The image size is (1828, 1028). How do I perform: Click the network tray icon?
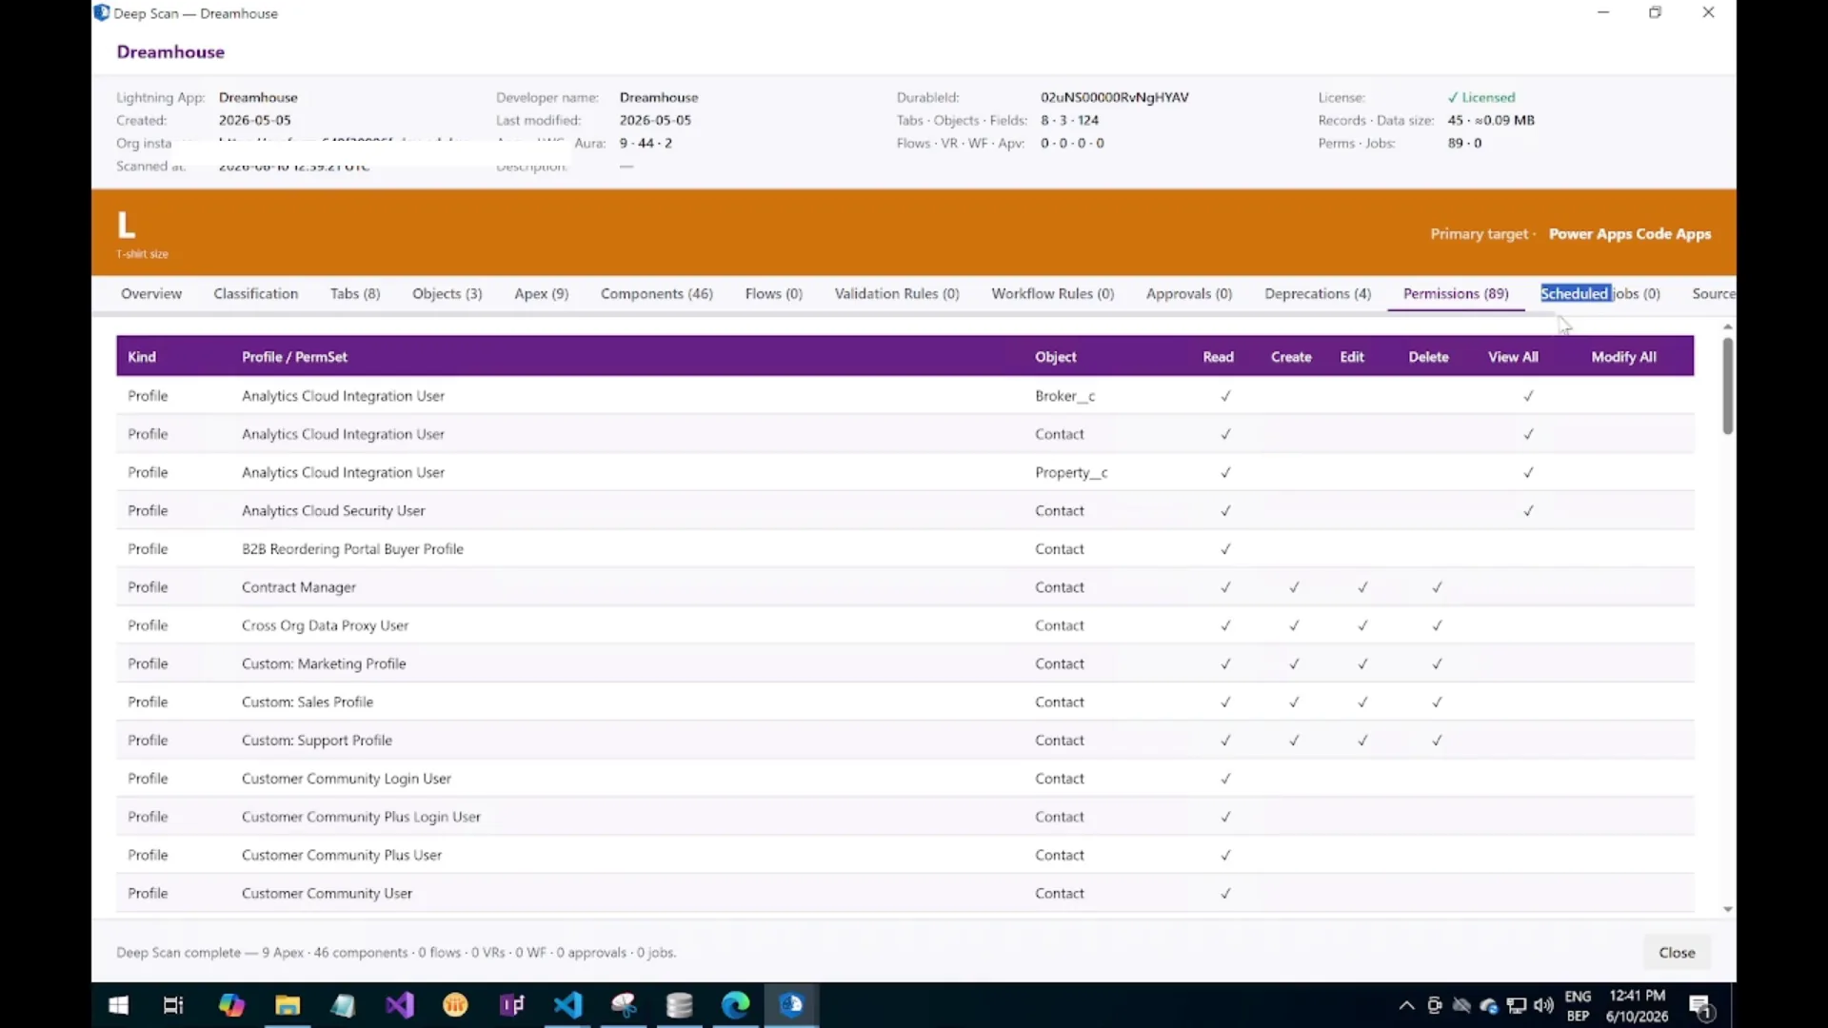pyautogui.click(x=1517, y=1005)
